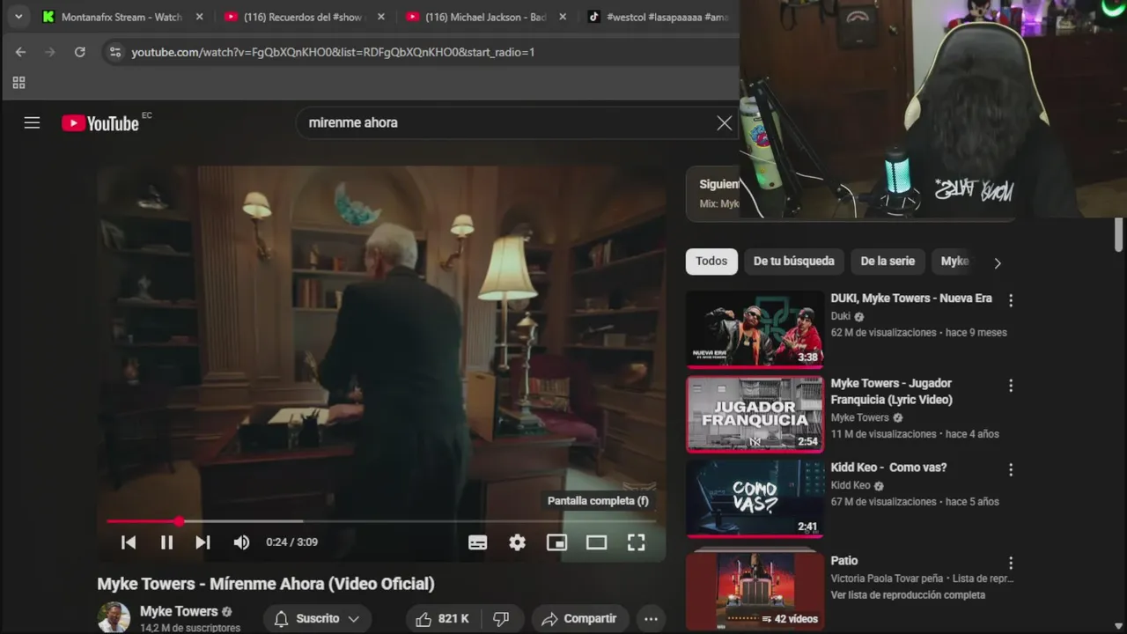Pause the Myke Towers video

pyautogui.click(x=166, y=542)
